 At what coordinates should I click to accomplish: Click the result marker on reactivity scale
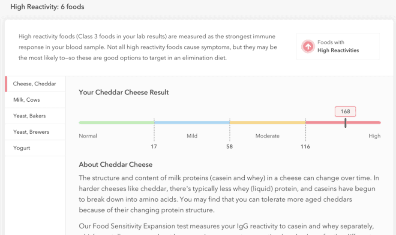pyautogui.click(x=345, y=123)
